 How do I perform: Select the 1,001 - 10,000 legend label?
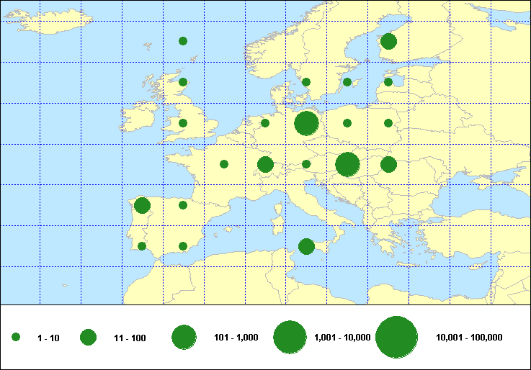click(x=343, y=338)
